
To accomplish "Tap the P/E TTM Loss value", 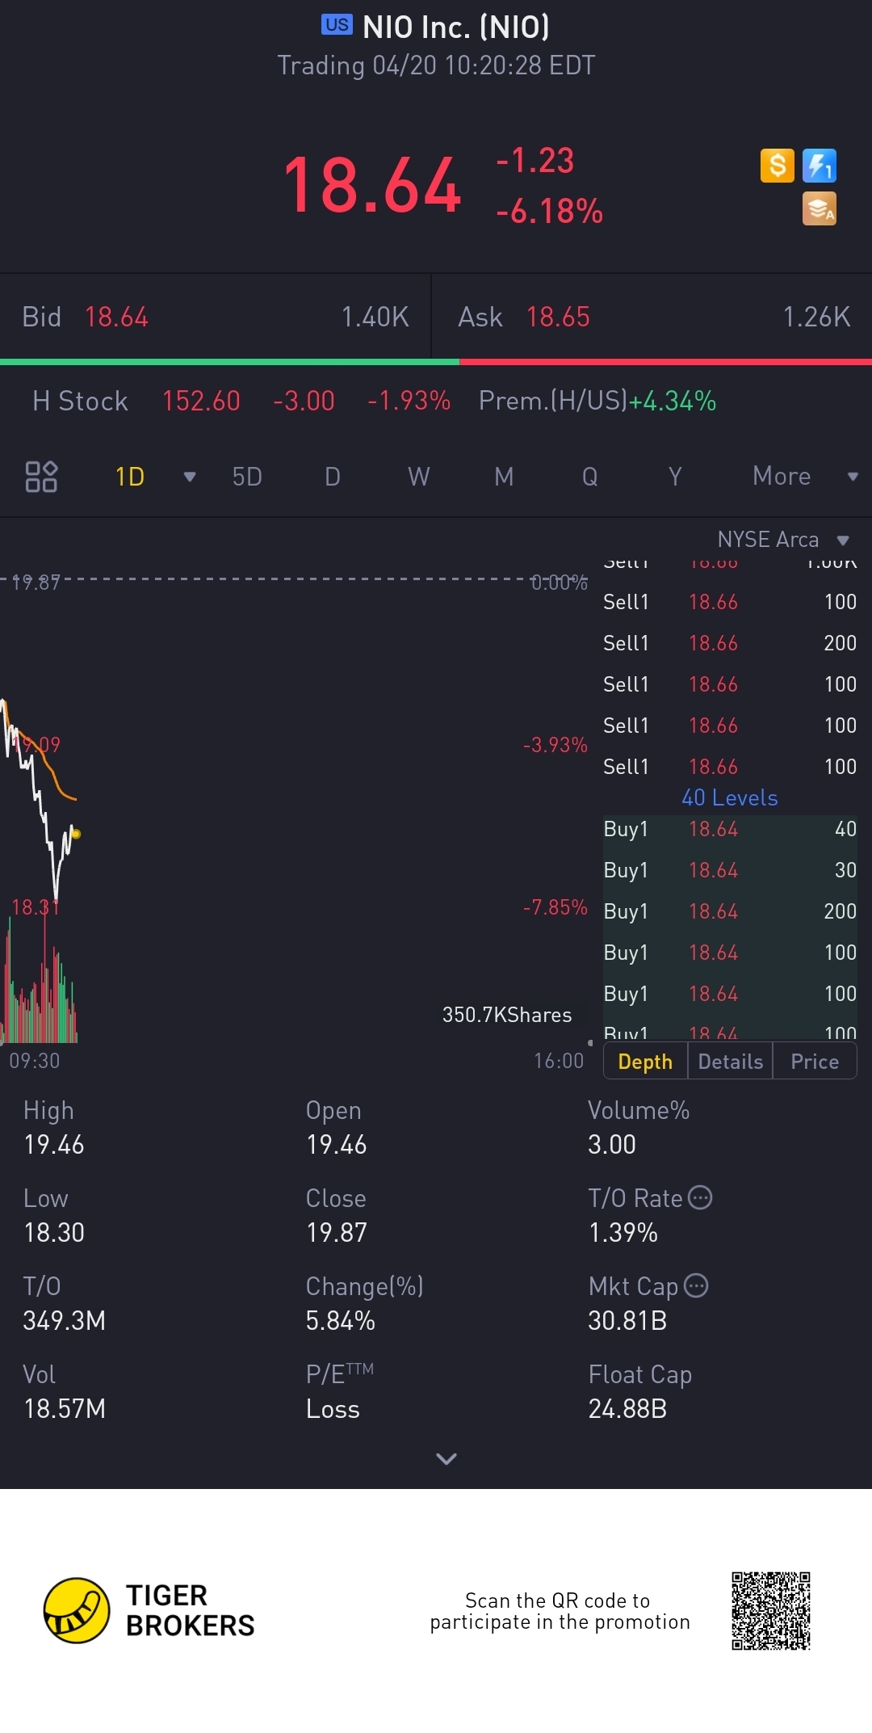I will (333, 1409).
